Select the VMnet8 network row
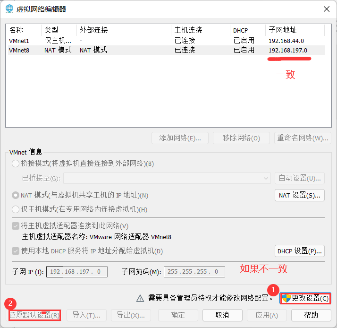The width and height of the screenshot is (337, 328). [x=166, y=50]
